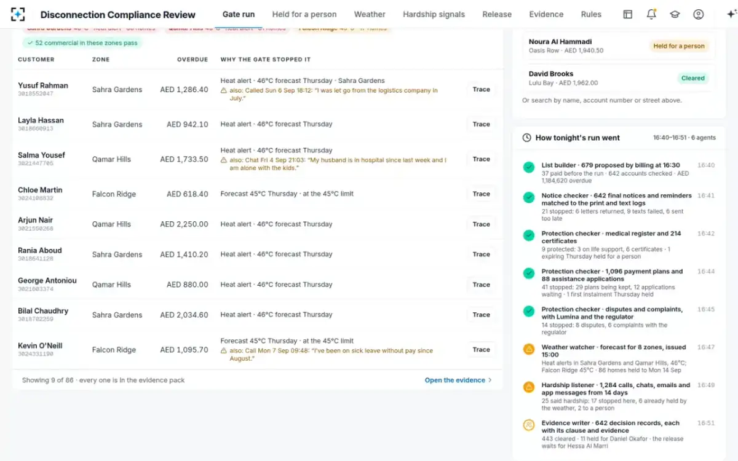
Task: Click Falcon Ridge zone in Kevin O'Neill's row
Action: pos(114,350)
